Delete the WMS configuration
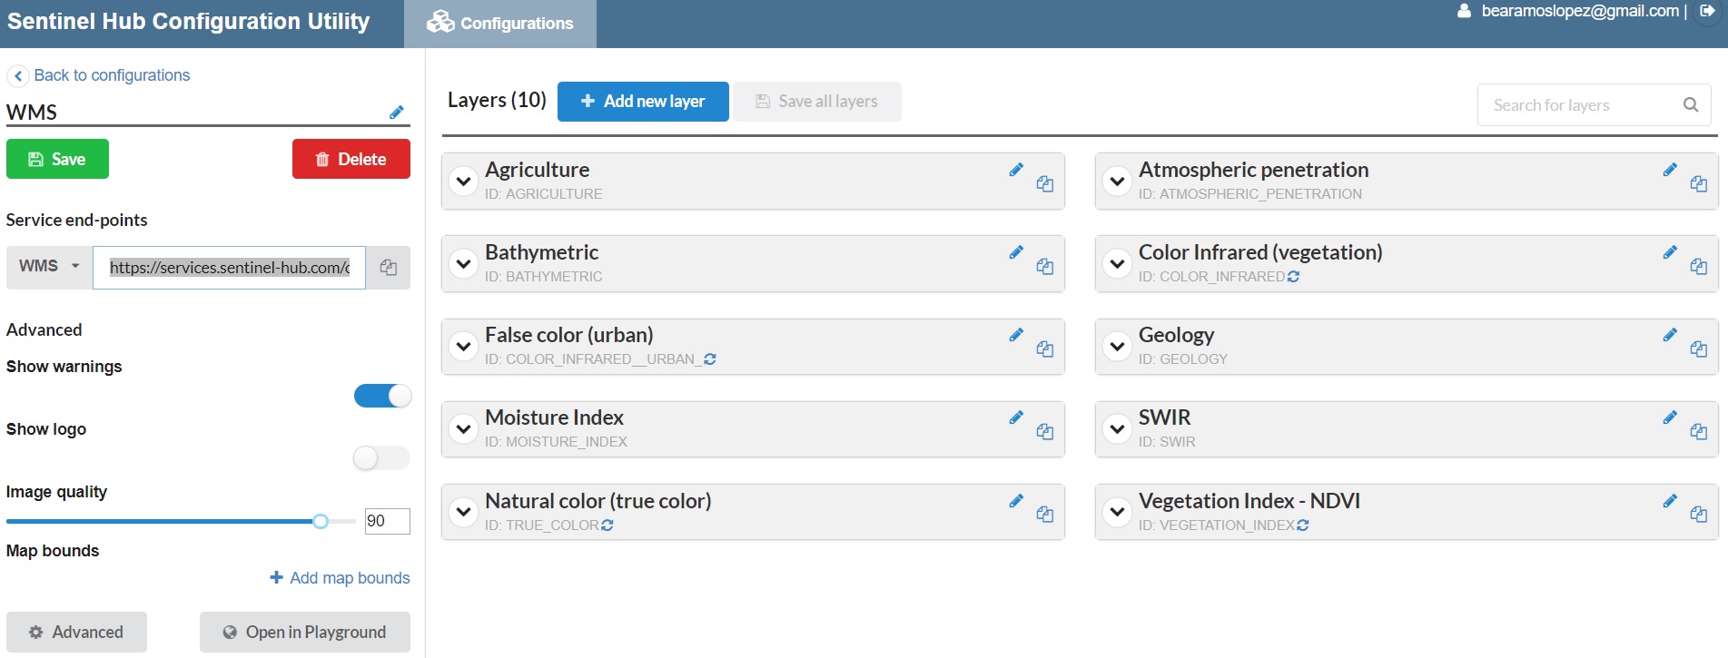 [351, 159]
